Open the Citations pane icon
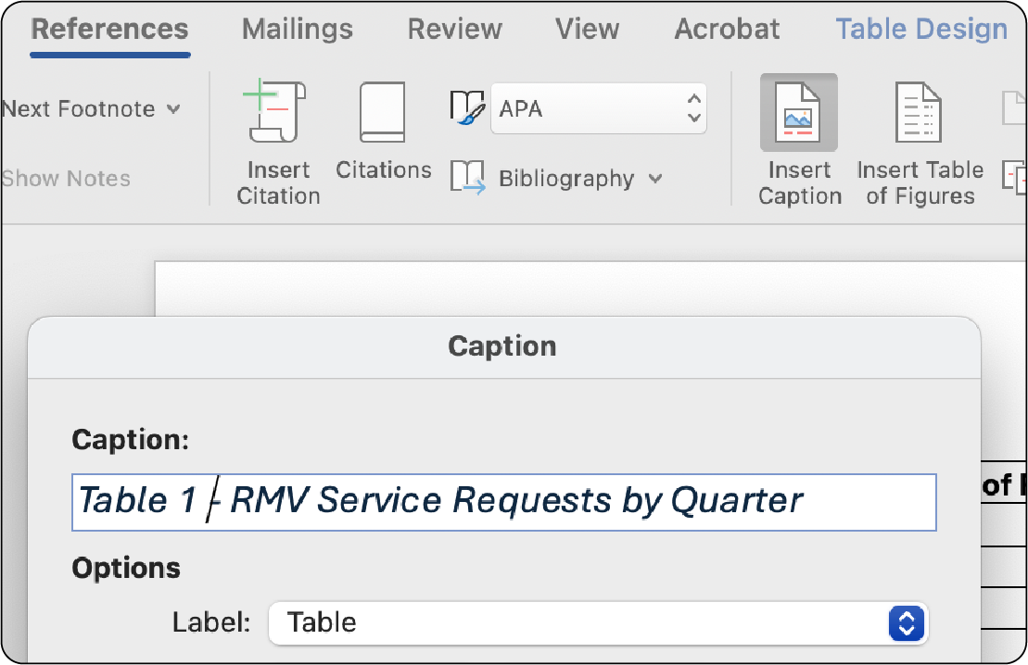 [383, 111]
